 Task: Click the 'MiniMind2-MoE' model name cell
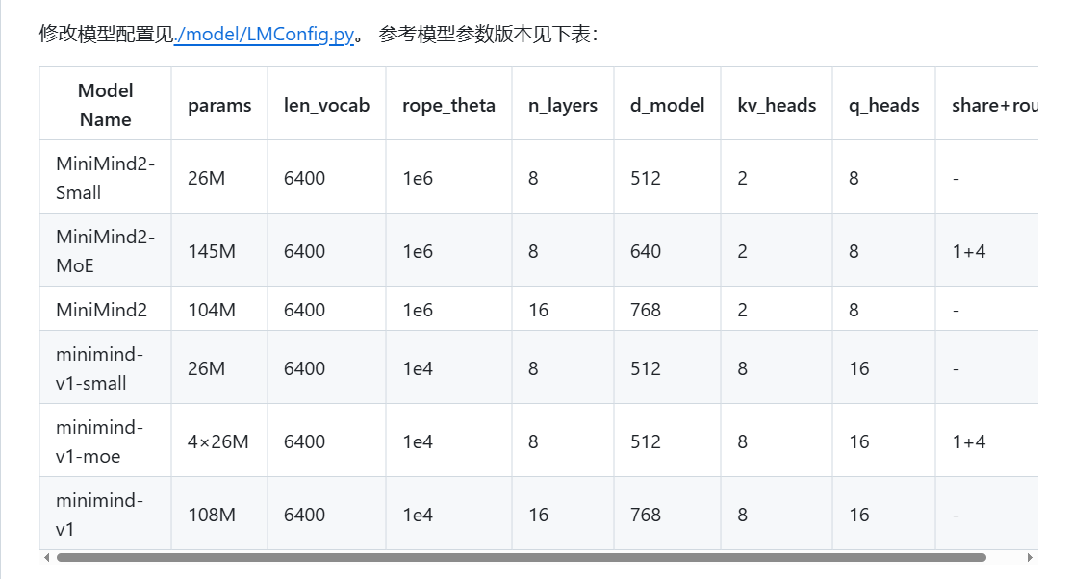tap(105, 251)
